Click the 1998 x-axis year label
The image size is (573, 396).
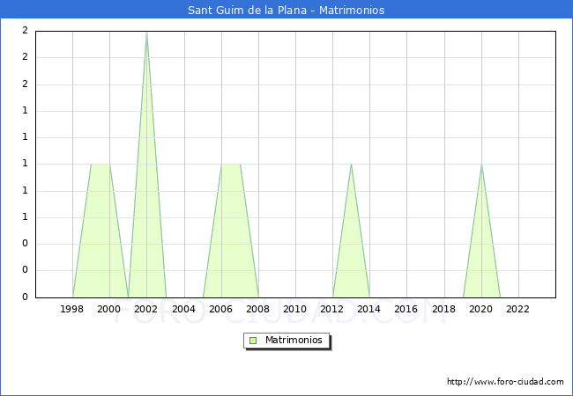click(x=72, y=309)
